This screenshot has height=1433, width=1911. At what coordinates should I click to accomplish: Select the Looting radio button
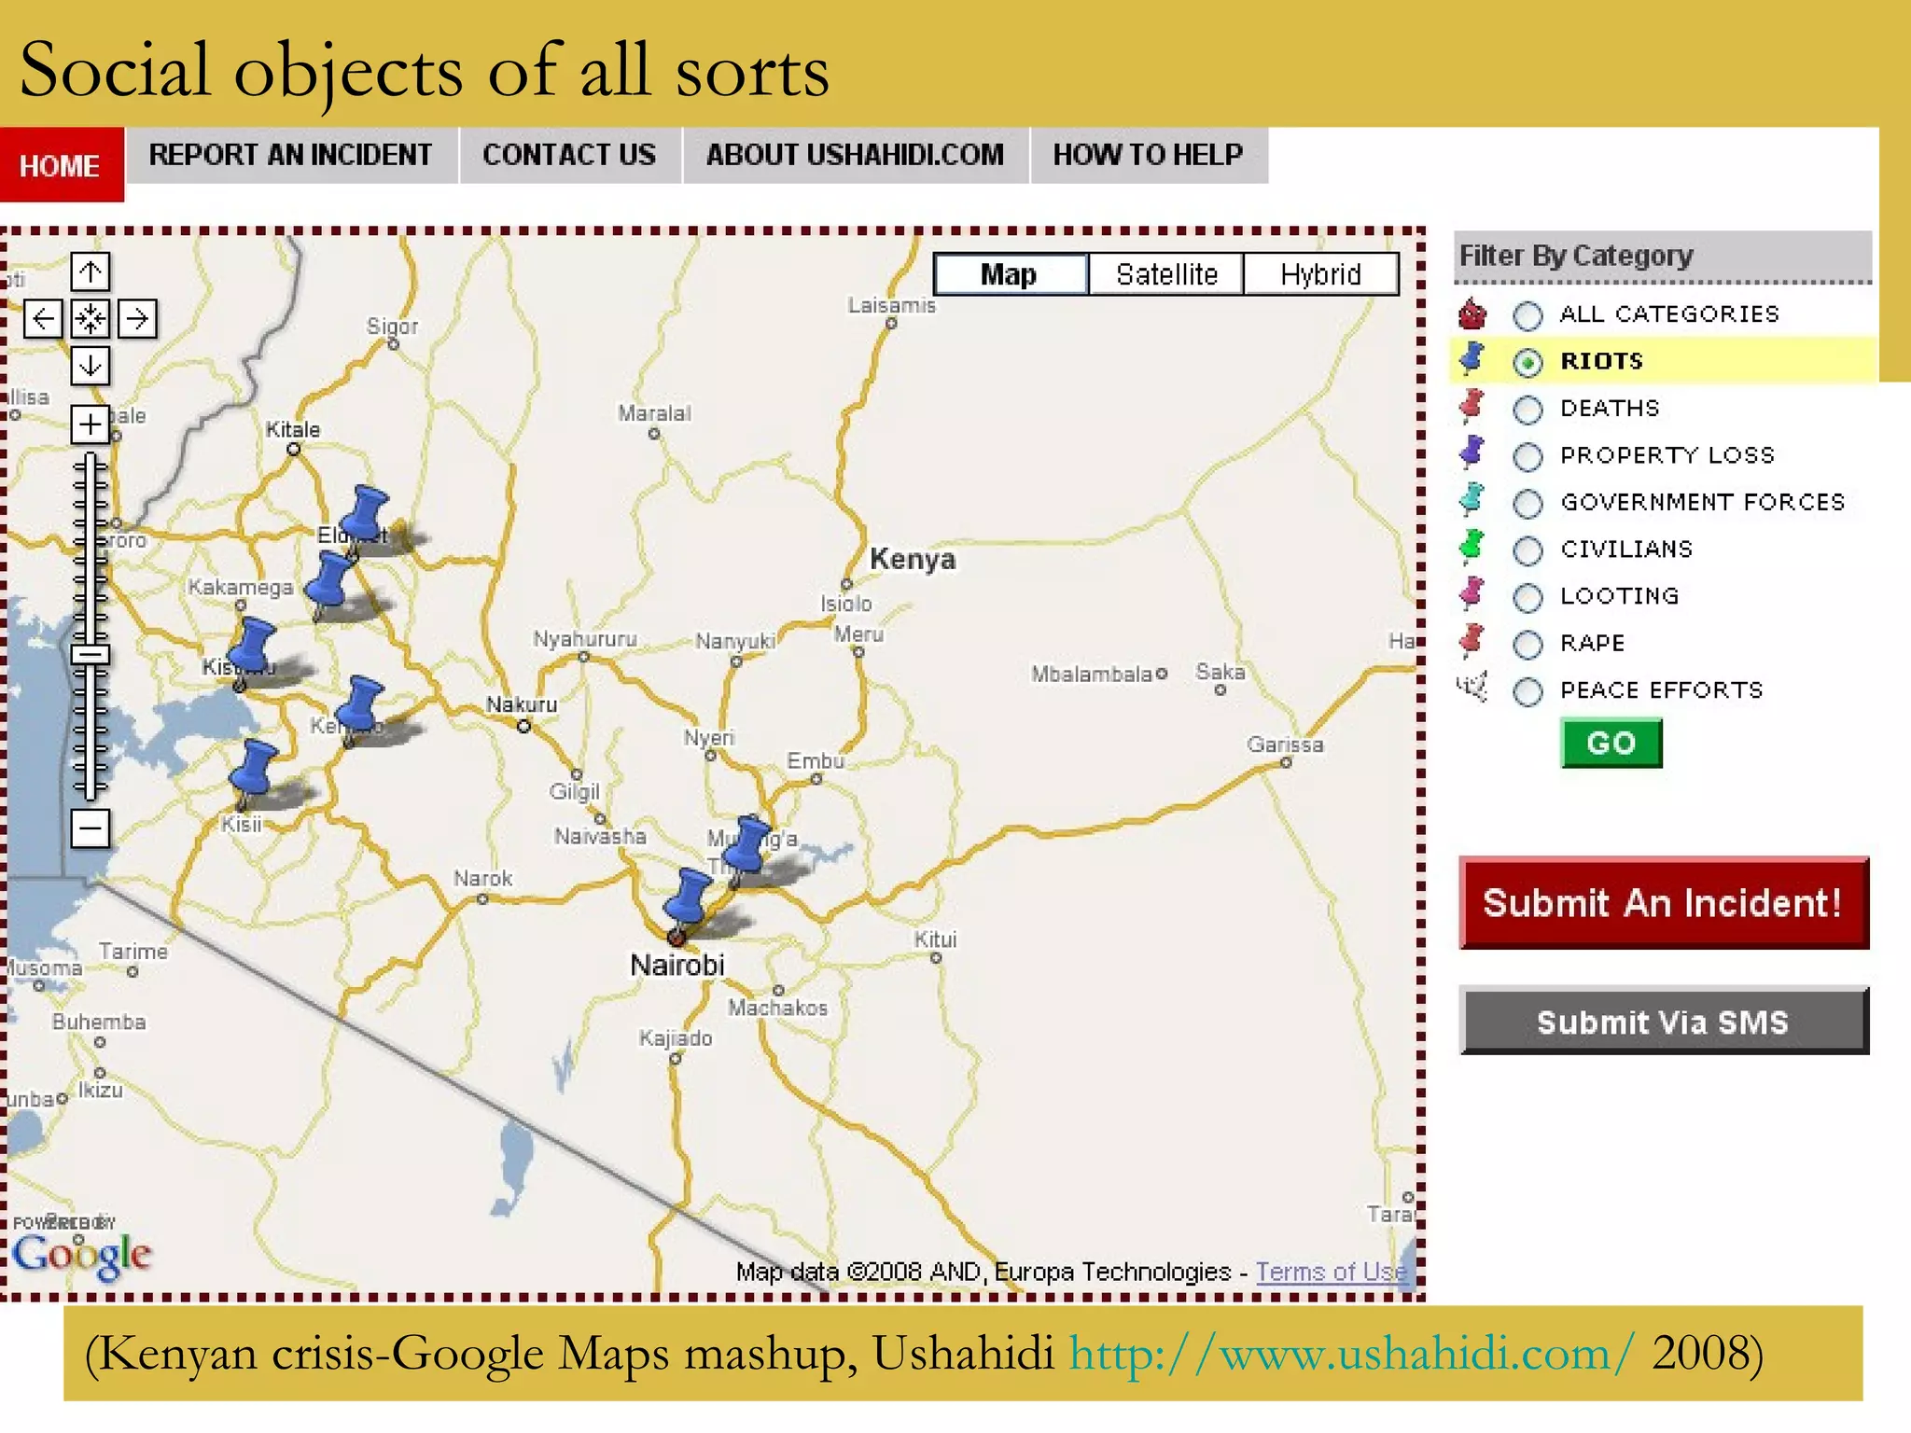coord(1527,598)
